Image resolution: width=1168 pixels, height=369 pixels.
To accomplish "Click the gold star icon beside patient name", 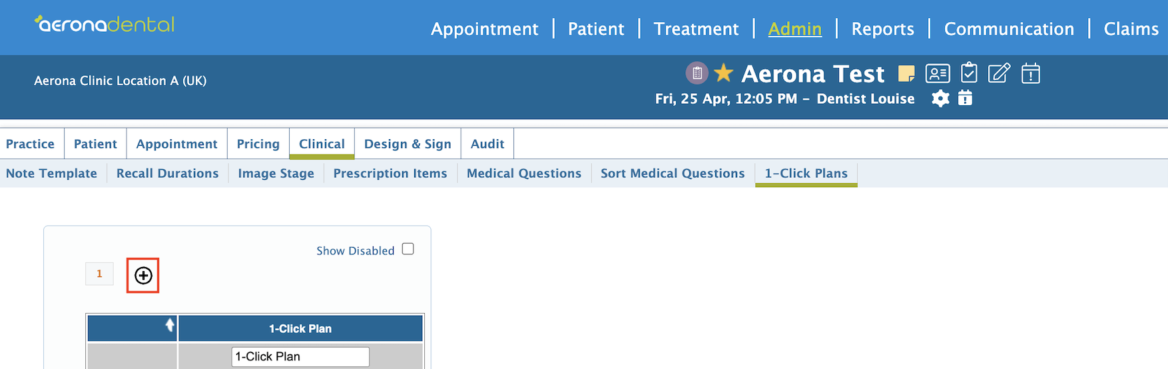I will click(723, 73).
